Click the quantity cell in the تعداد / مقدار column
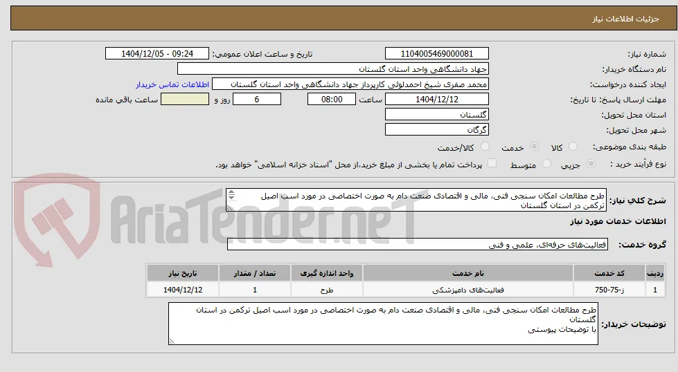The image size is (678, 372). point(255,290)
